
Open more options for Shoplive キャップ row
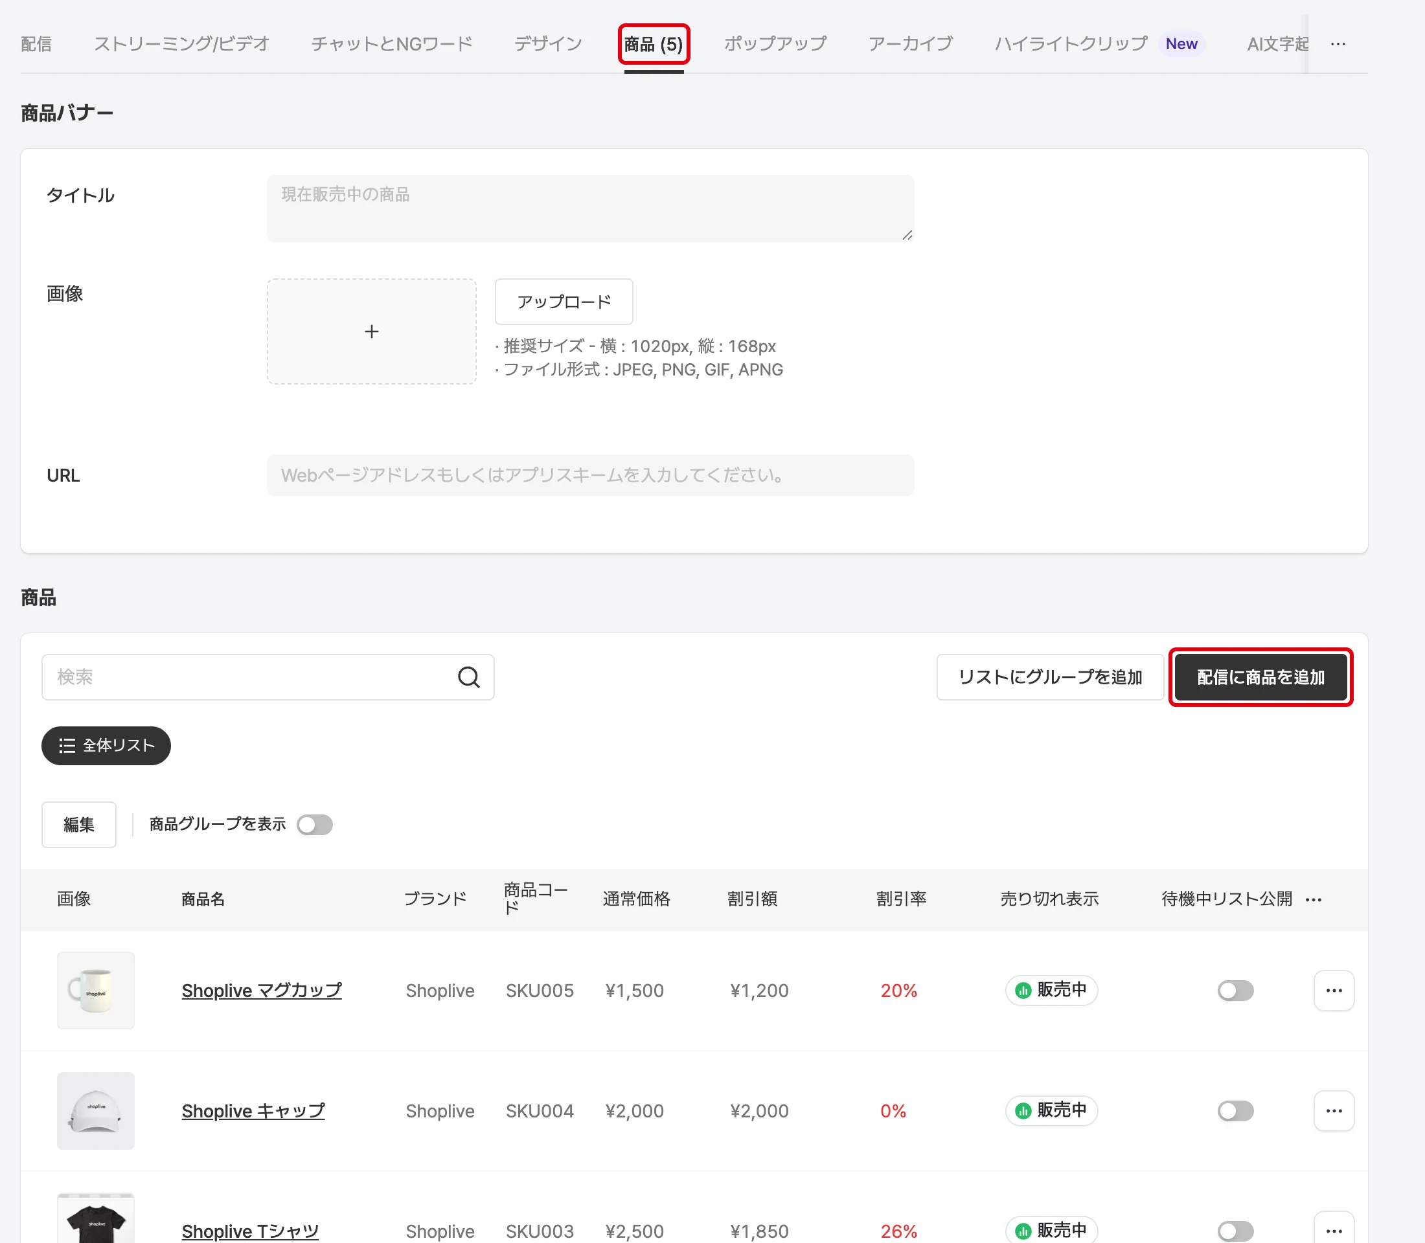pyautogui.click(x=1334, y=1110)
